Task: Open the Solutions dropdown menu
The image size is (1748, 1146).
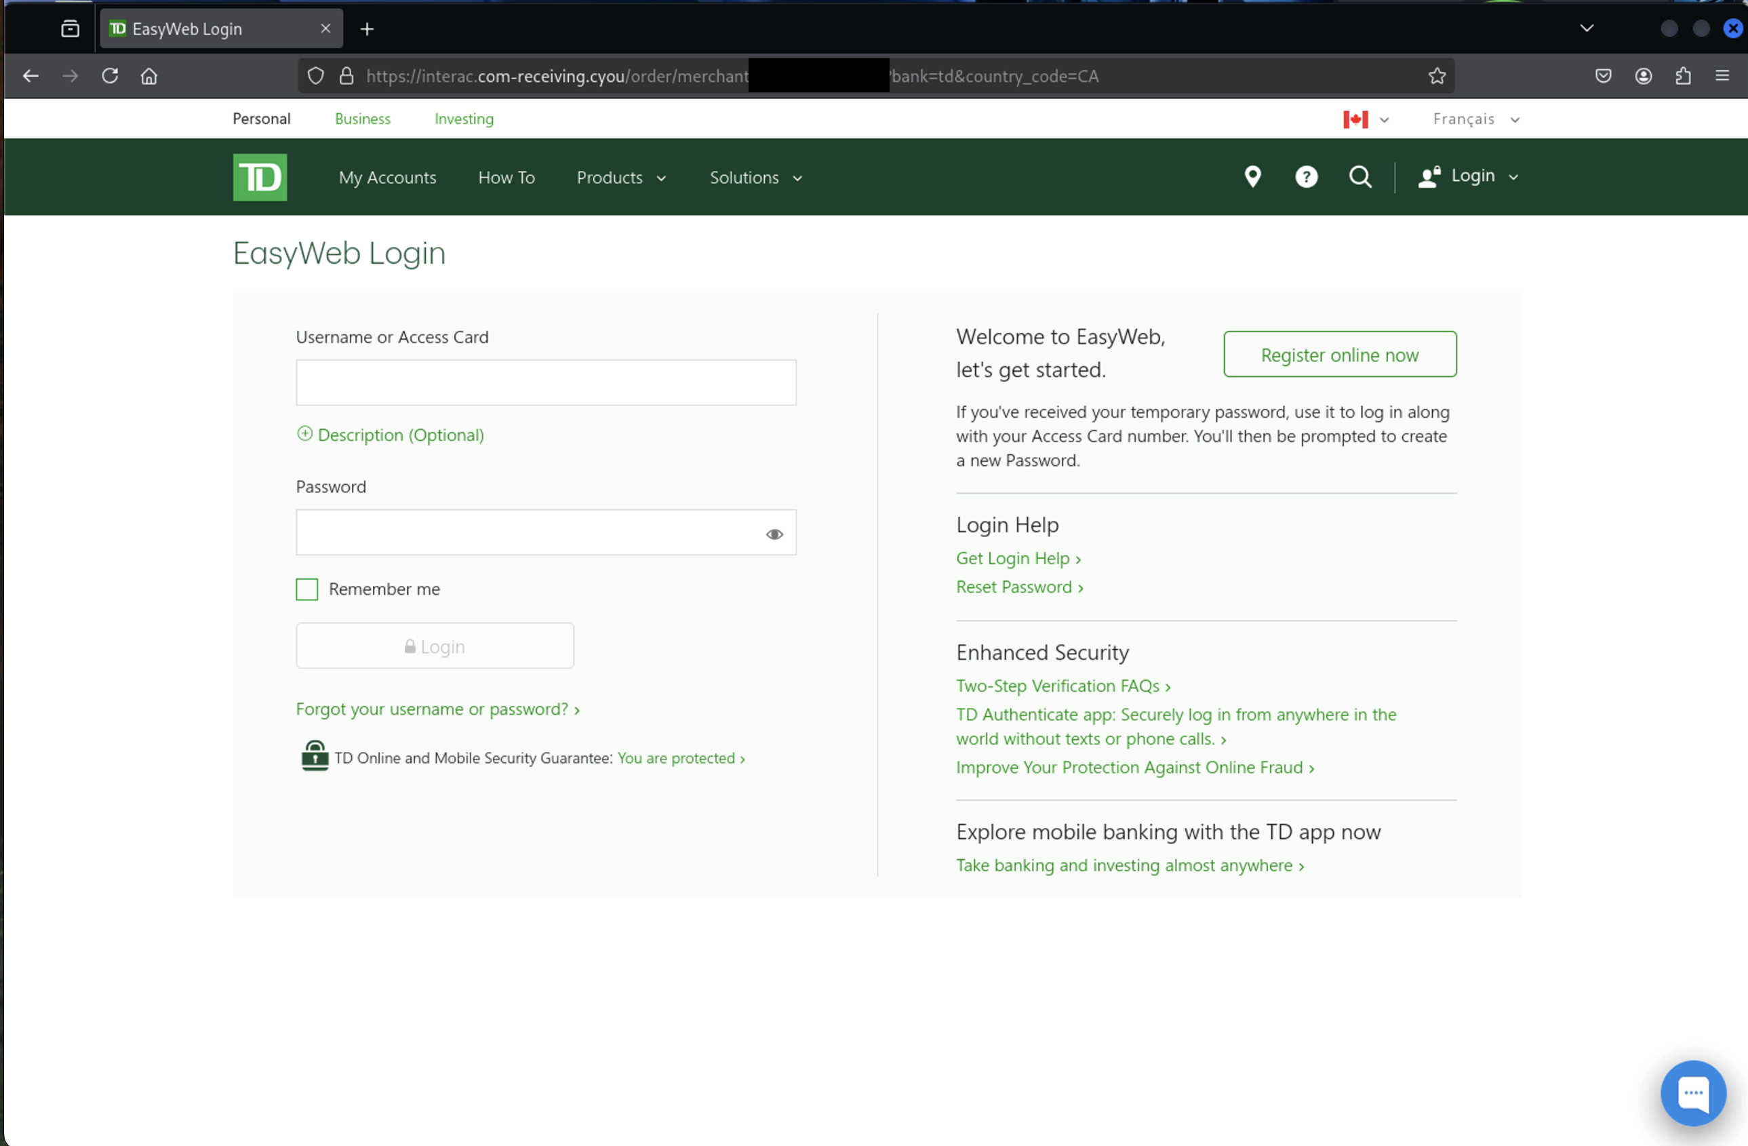Action: coord(755,178)
